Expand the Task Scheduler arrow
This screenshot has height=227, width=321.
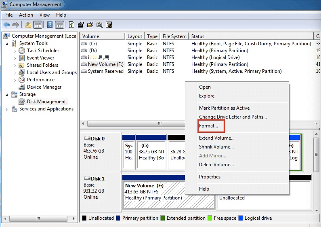(15, 51)
